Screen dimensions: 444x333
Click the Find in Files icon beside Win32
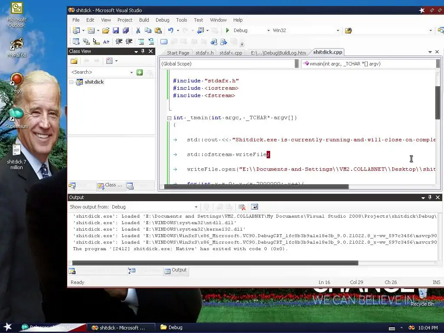[x=348, y=30]
